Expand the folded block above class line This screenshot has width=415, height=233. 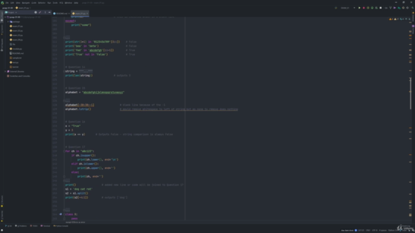click(x=67, y=210)
